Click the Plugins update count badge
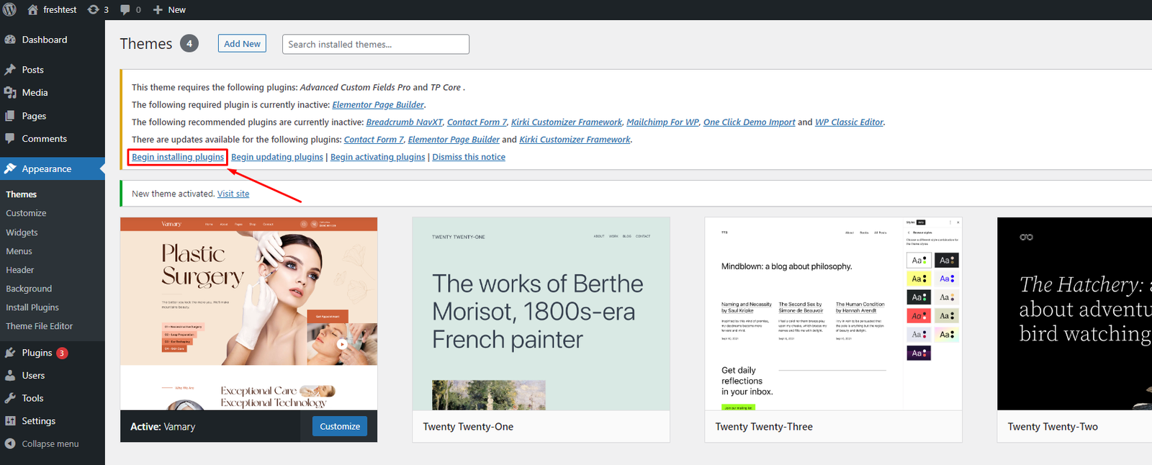This screenshot has height=465, width=1152. coord(62,353)
